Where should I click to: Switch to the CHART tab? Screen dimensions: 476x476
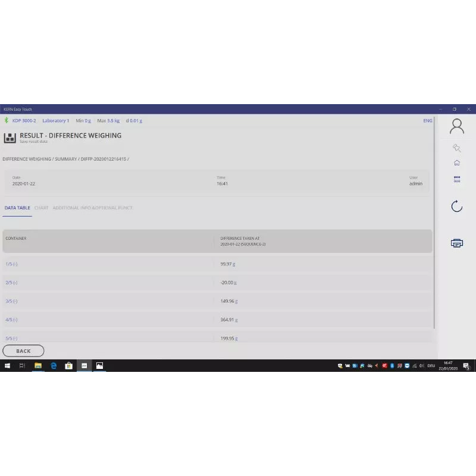(x=41, y=208)
